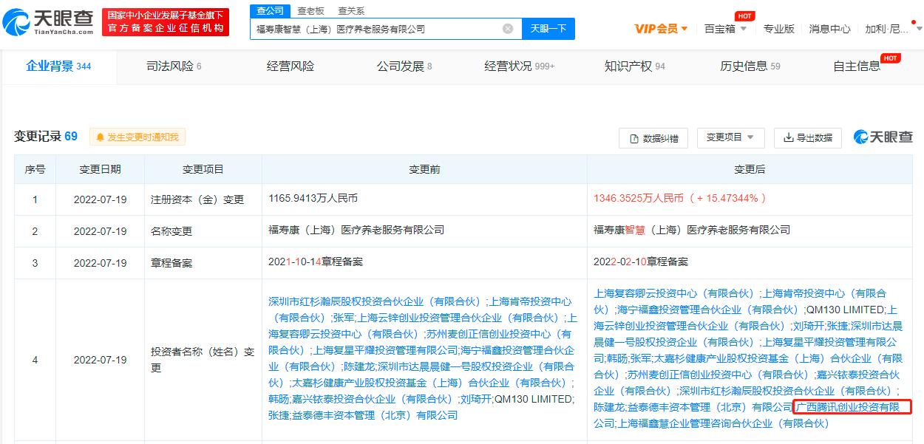Click the 变更后 column header

(x=749, y=170)
